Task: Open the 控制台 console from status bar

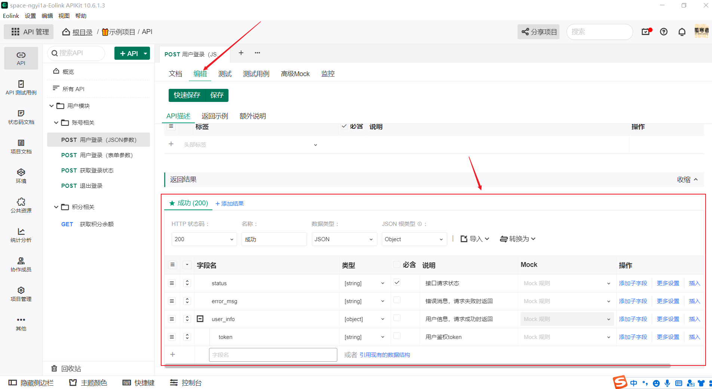Action: pyautogui.click(x=186, y=383)
